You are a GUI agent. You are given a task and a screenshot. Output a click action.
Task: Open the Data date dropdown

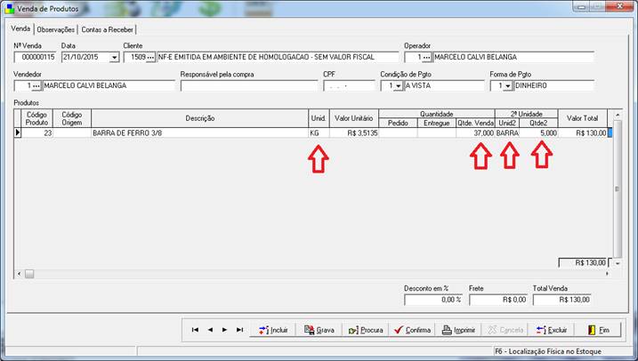click(x=114, y=57)
